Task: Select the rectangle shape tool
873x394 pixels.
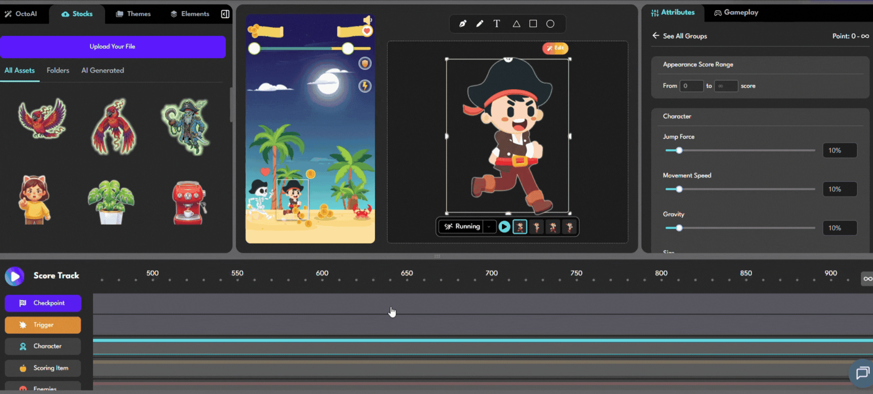Action: 533,24
